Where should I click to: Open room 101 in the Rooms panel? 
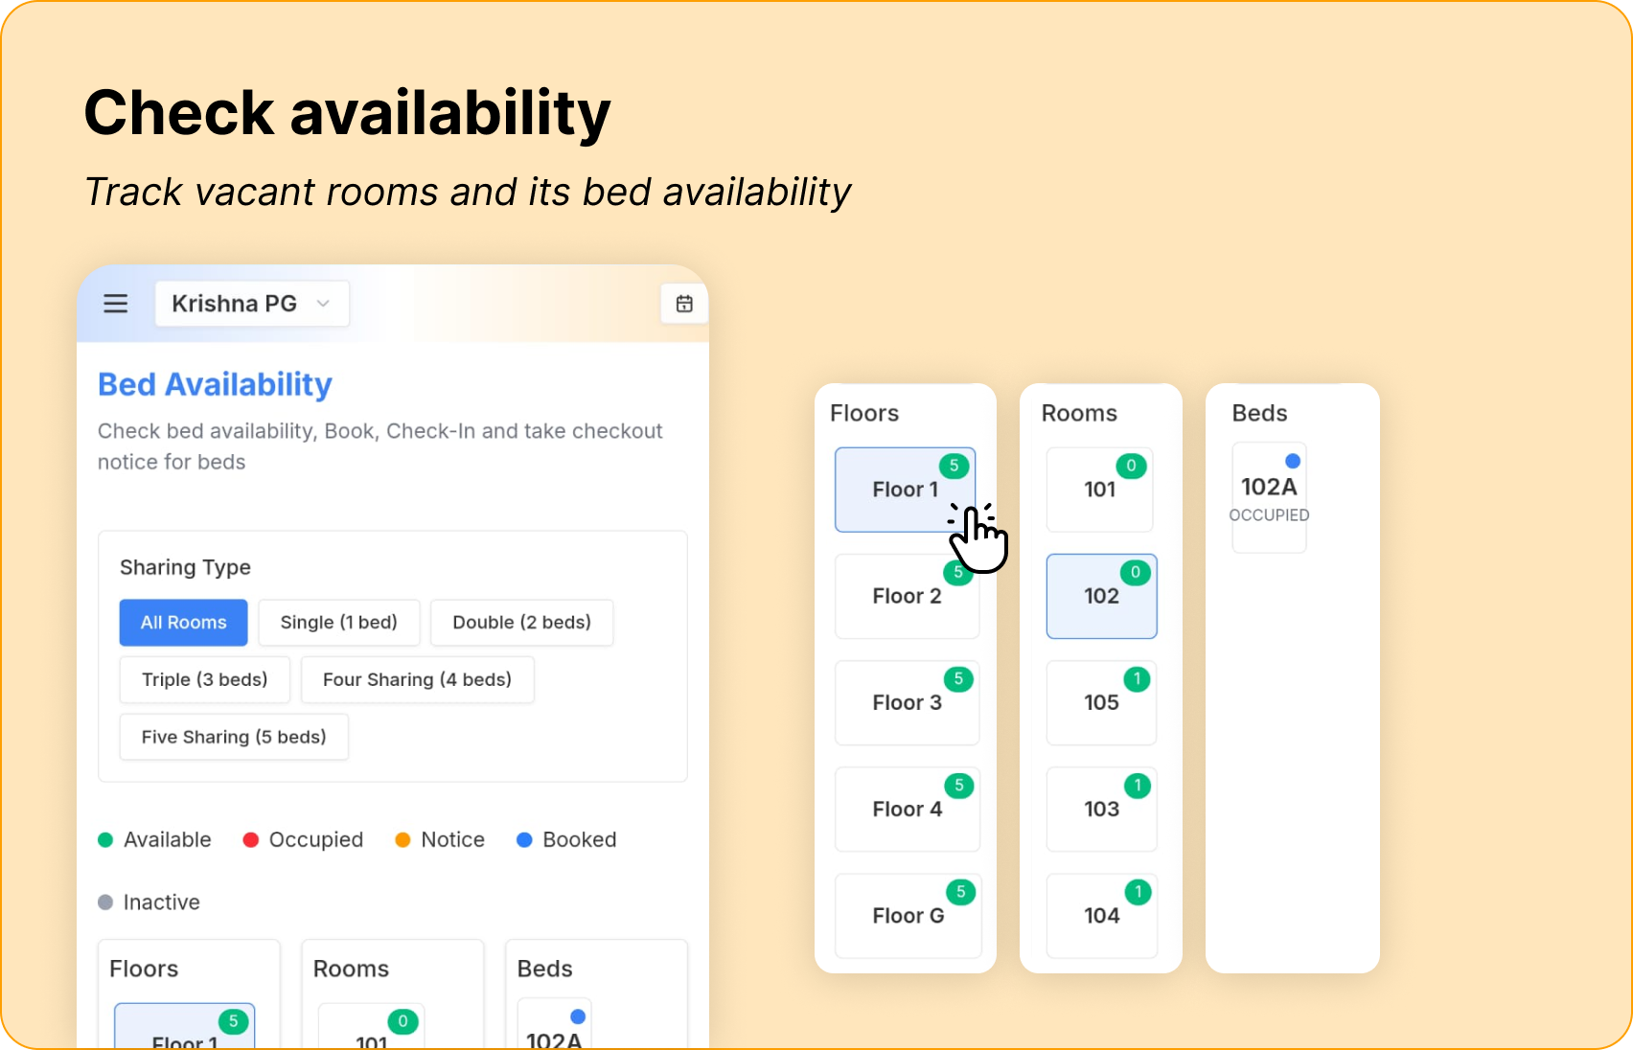pos(1100,490)
